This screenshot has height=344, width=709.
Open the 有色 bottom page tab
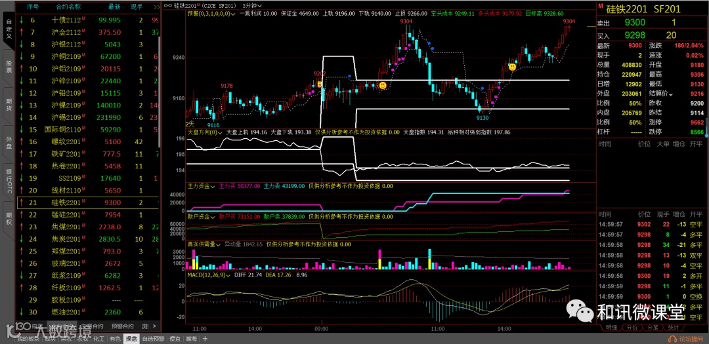pos(115,339)
